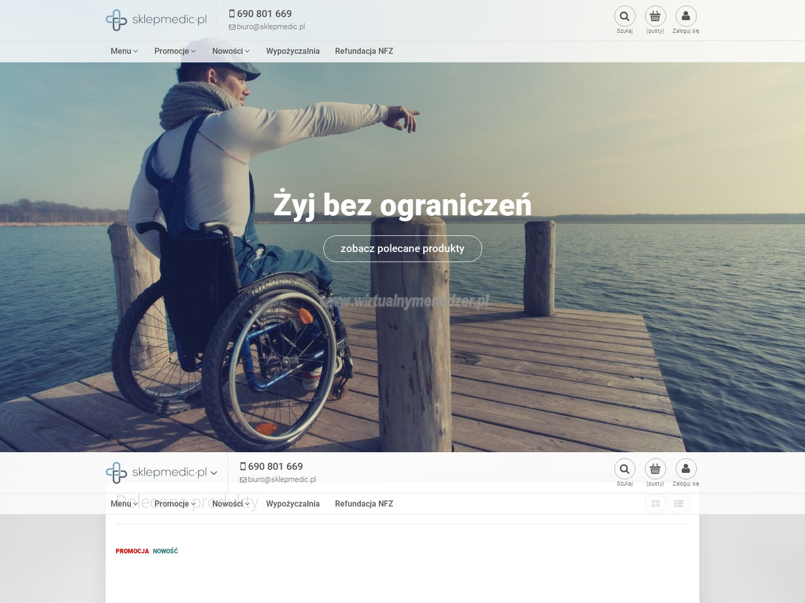Click the sklepmedic.pl logo in the lower sticky header
The image size is (805, 603).
point(156,473)
